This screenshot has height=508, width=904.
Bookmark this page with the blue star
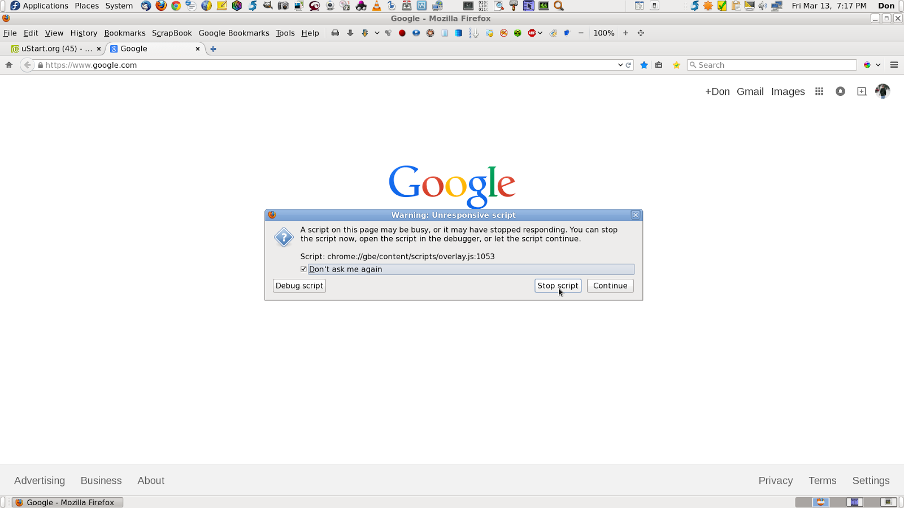click(x=644, y=65)
